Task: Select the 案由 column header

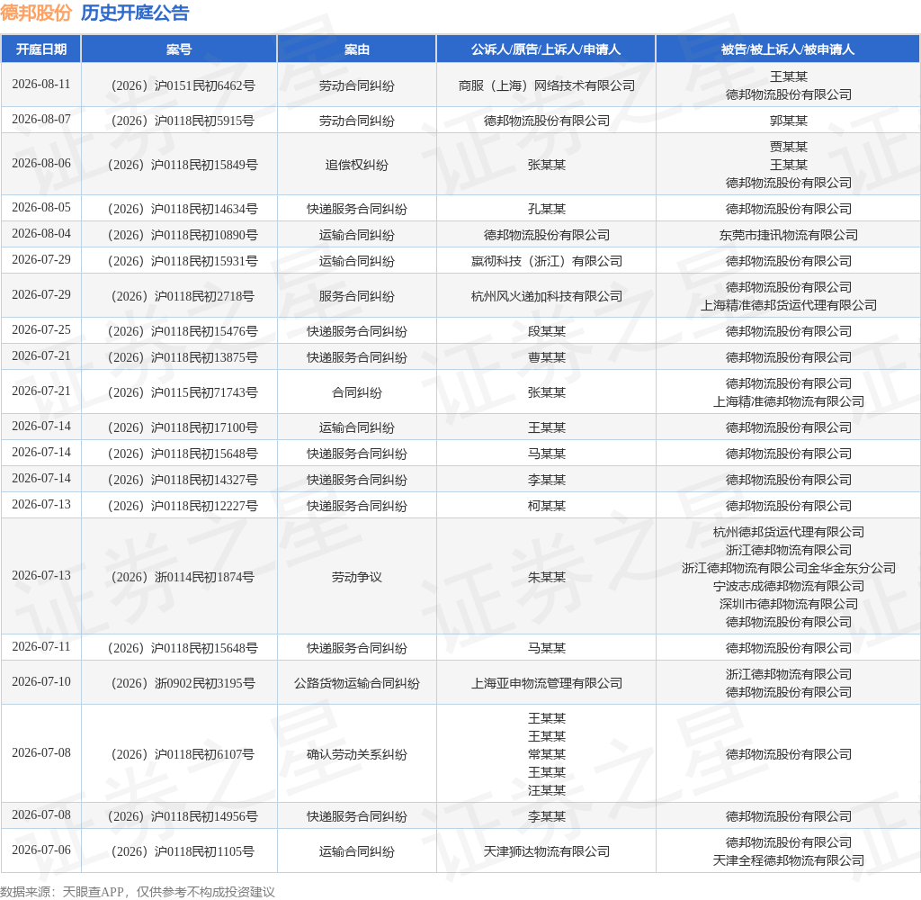Action: [x=356, y=49]
